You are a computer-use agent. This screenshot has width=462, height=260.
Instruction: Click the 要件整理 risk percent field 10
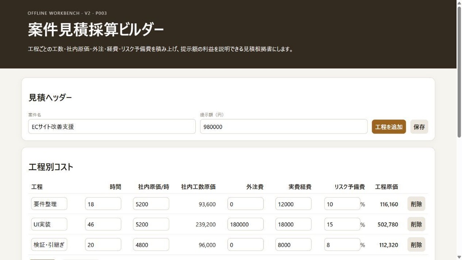[342, 204]
